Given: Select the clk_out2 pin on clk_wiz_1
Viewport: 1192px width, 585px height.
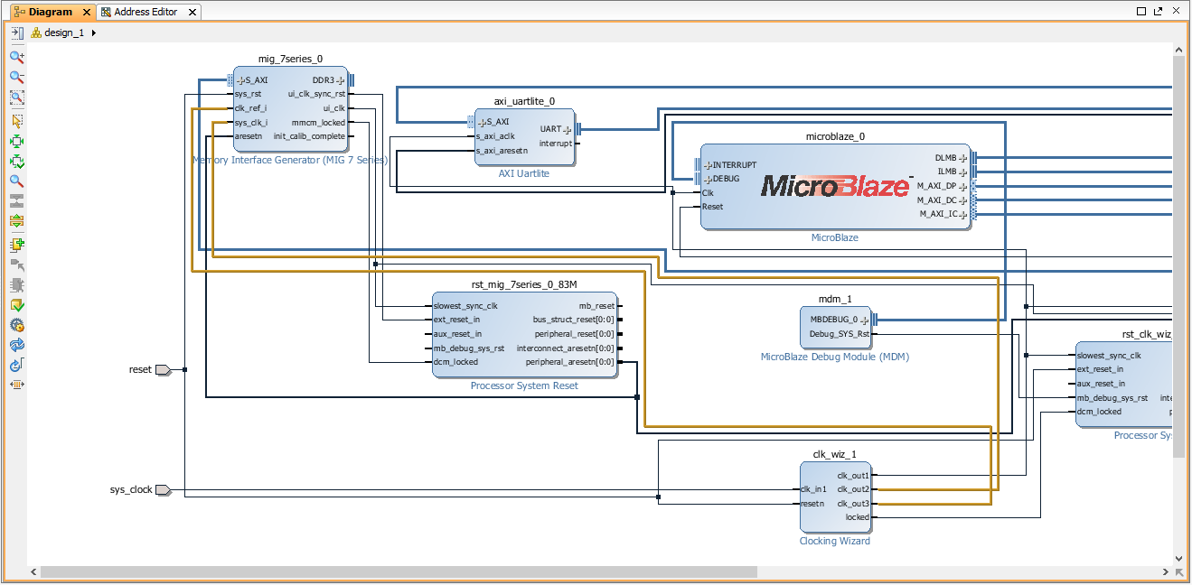Looking at the screenshot, I should pos(853,489).
